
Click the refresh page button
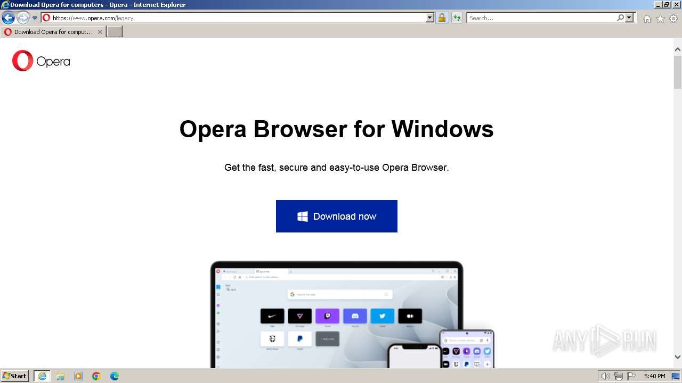point(457,18)
